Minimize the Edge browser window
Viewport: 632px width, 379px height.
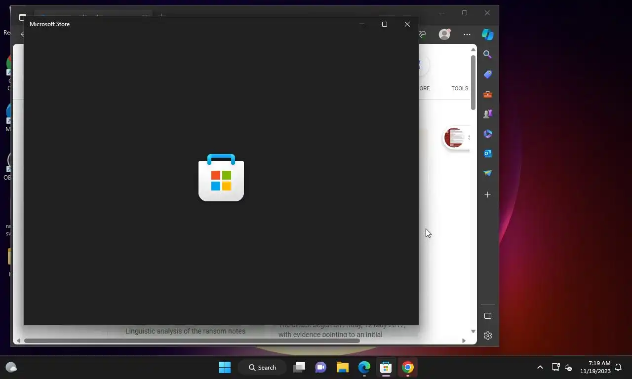click(442, 13)
